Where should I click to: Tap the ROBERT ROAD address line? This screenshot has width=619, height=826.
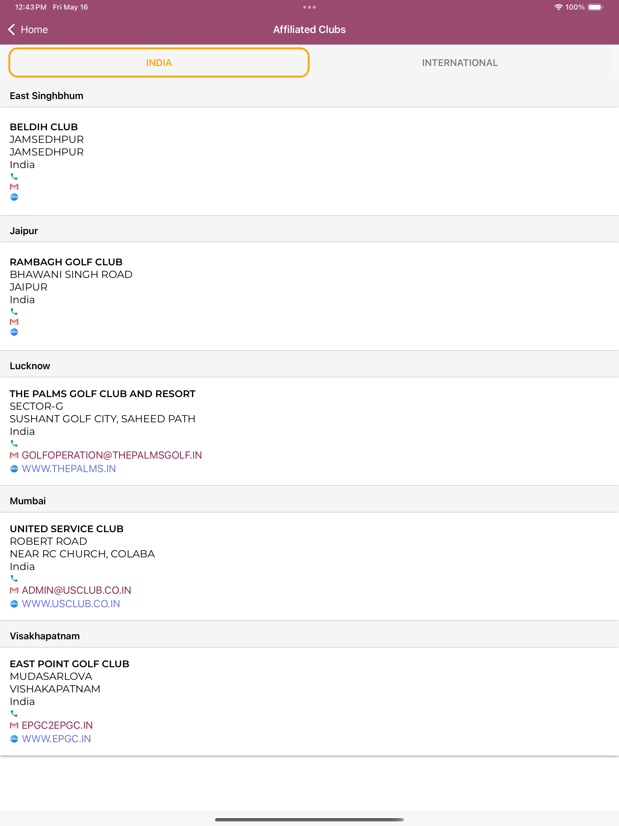49,541
